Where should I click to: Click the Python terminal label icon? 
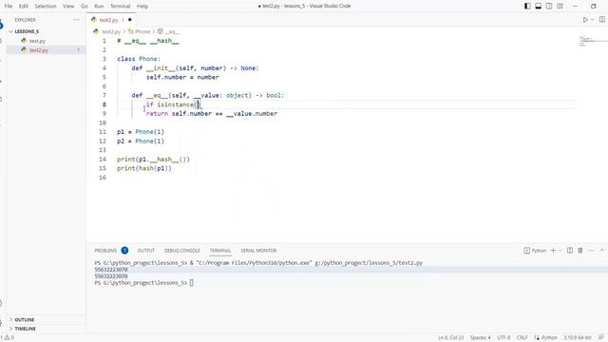pos(535,251)
